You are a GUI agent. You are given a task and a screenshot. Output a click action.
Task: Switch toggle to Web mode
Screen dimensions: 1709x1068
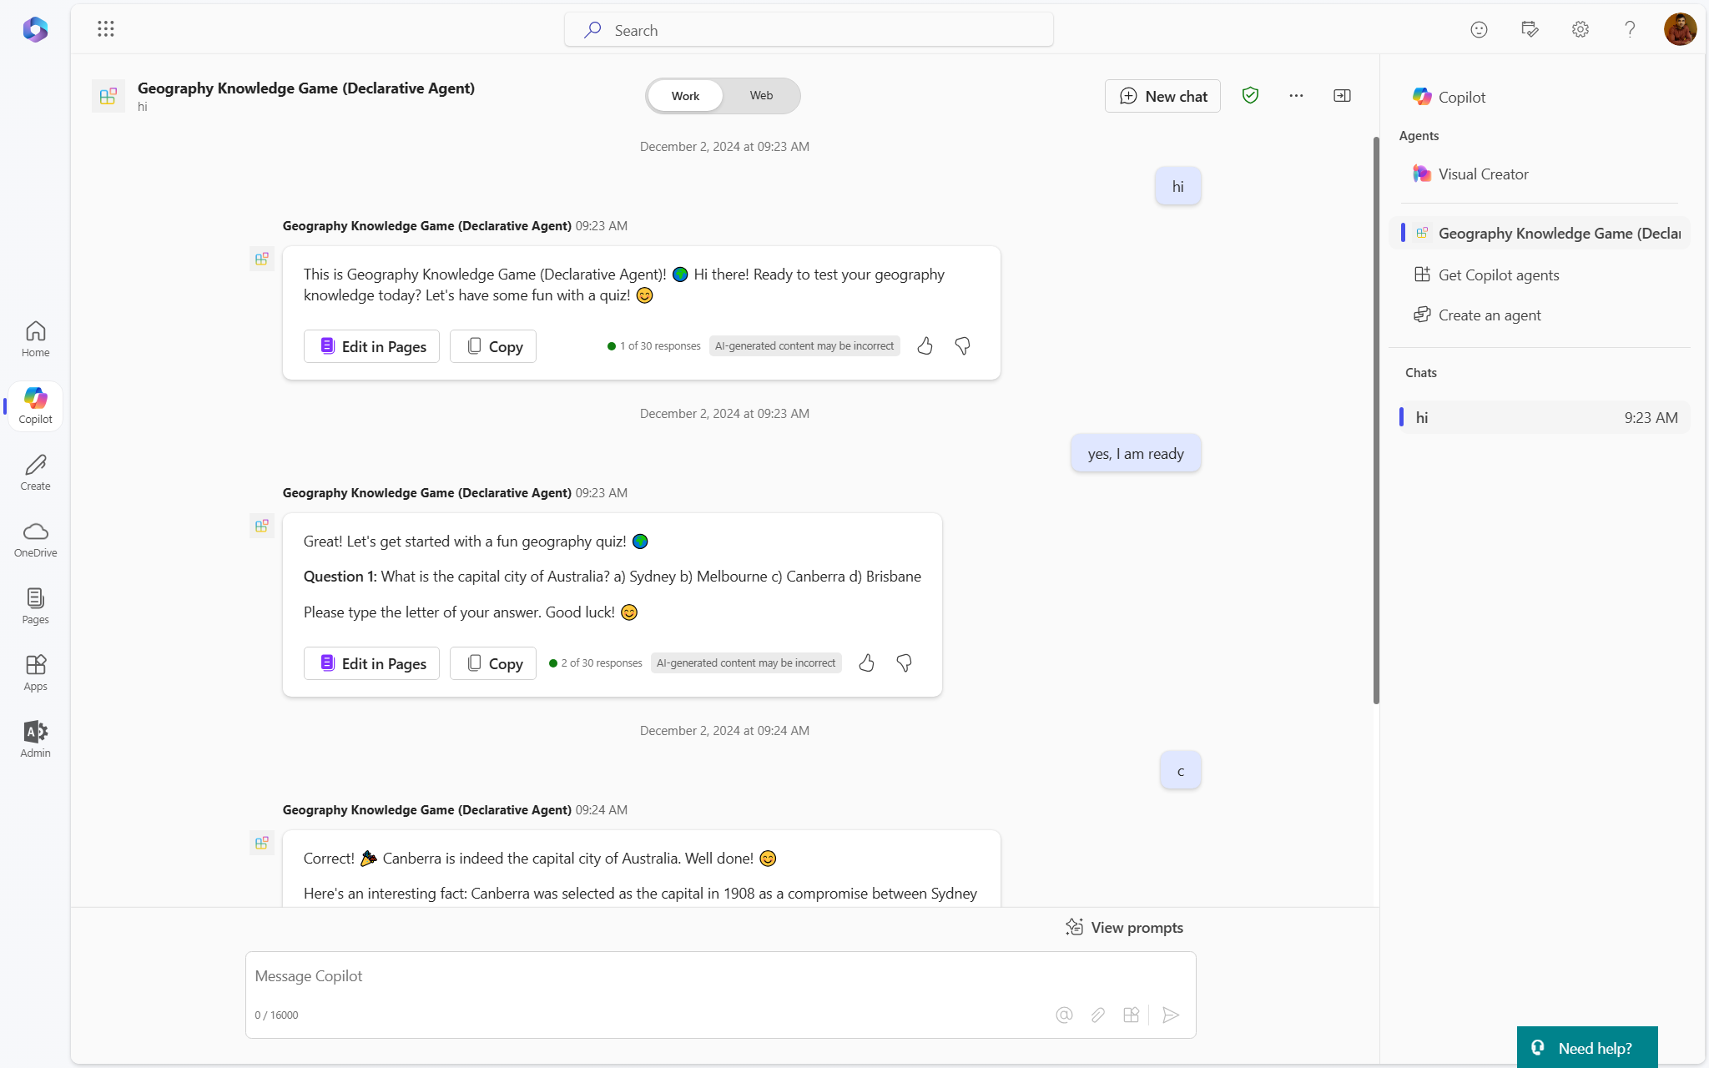(760, 95)
